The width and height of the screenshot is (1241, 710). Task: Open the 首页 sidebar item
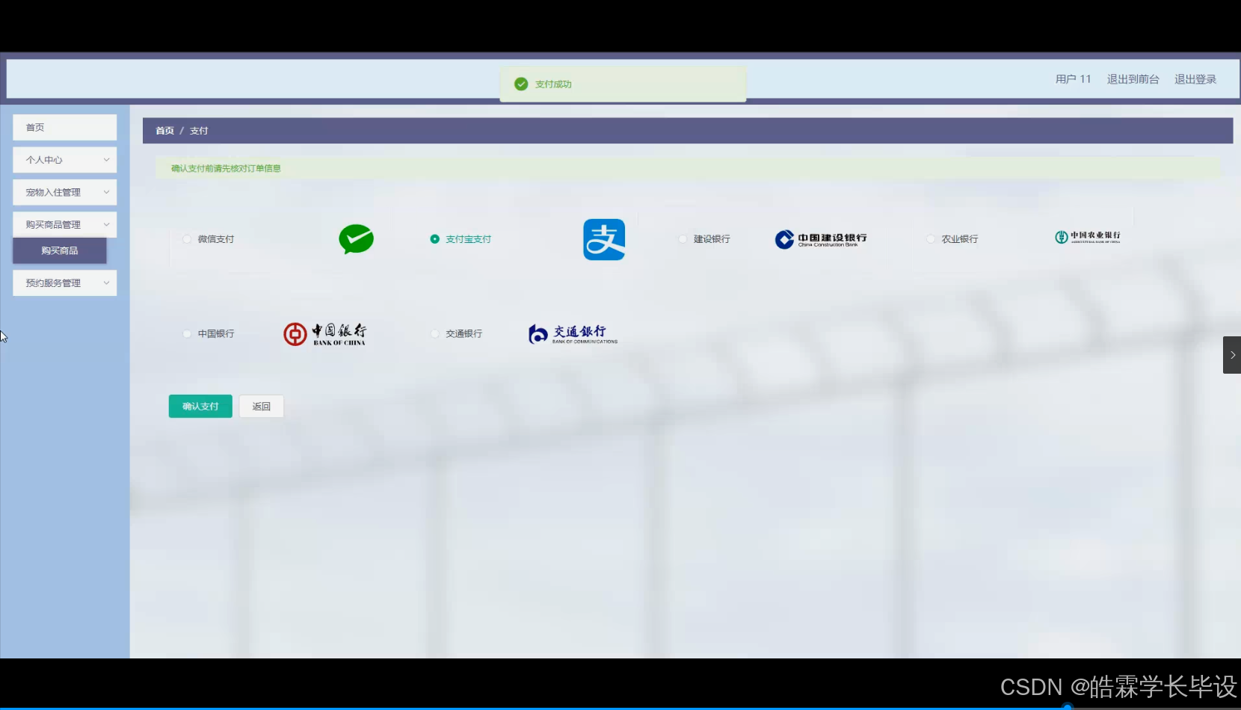(65, 127)
